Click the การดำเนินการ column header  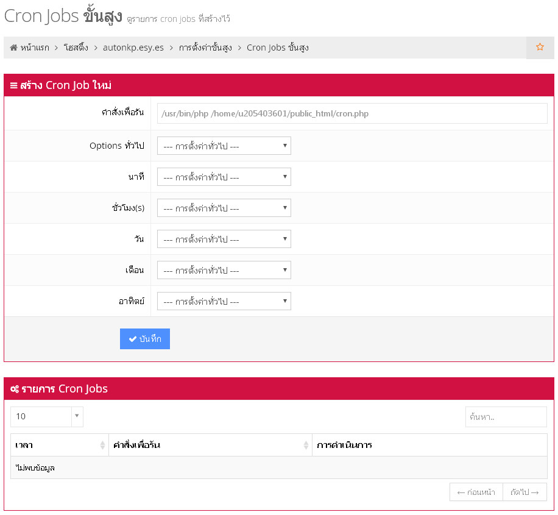point(344,445)
